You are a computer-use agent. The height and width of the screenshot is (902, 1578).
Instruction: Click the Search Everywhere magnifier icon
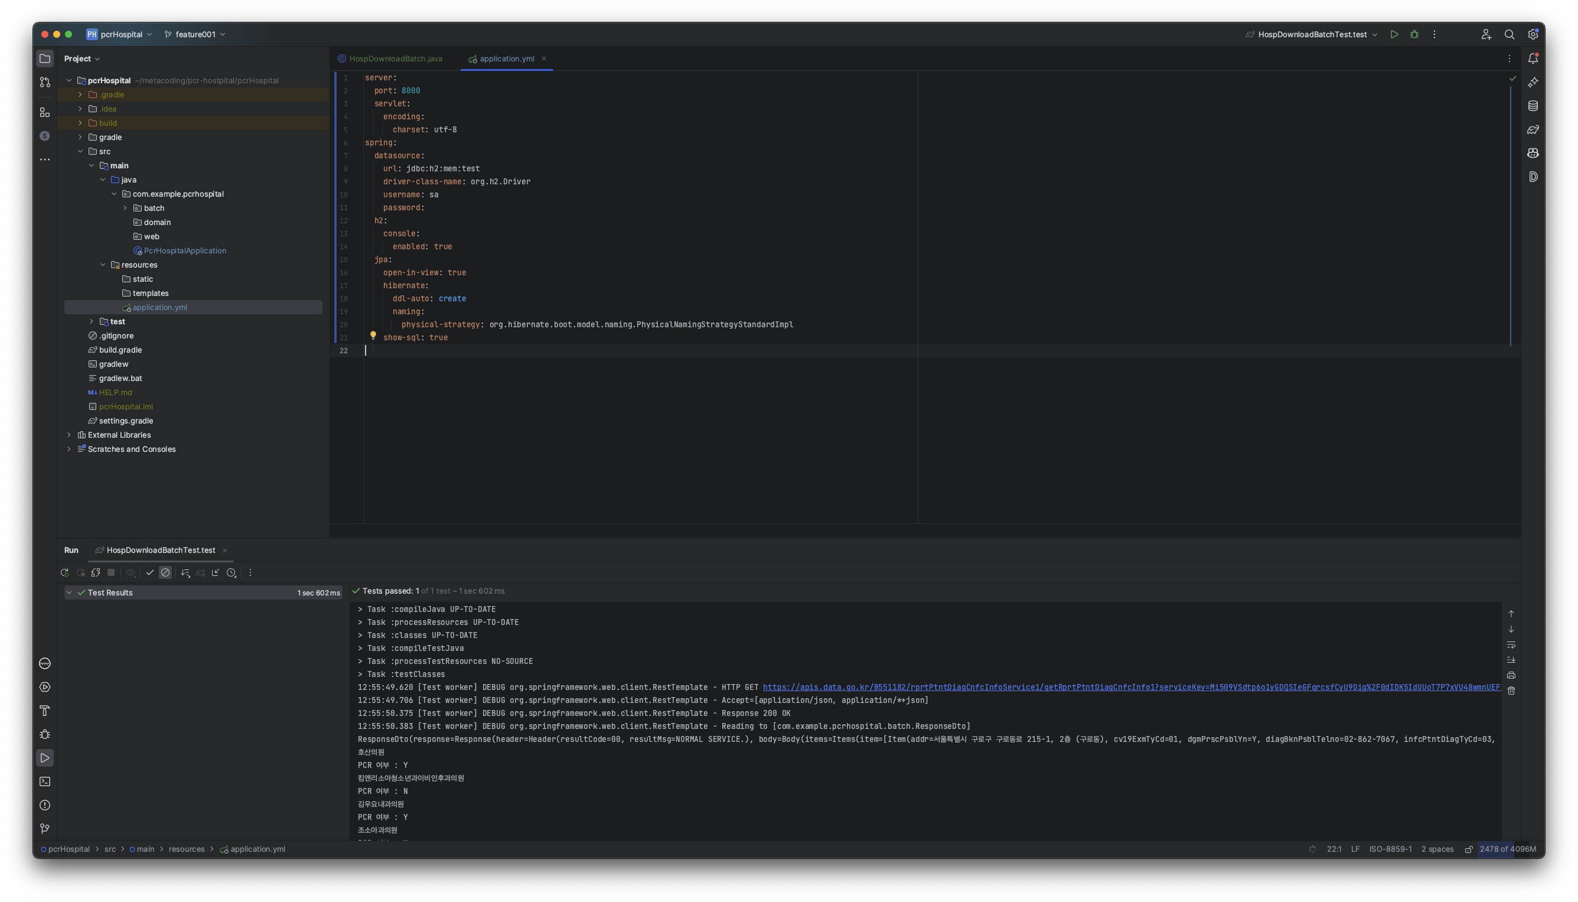coord(1509,35)
